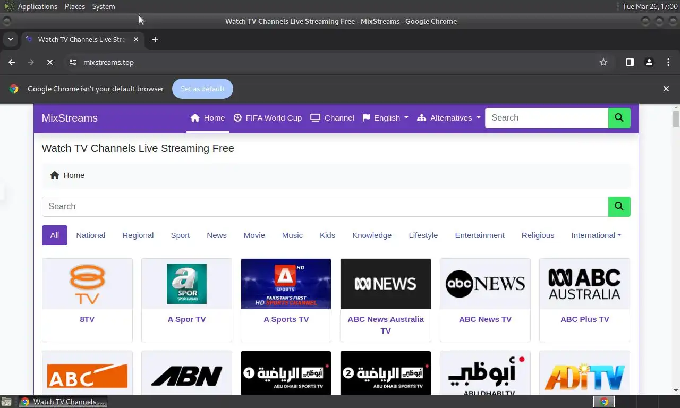Click the address bar URL mixstreams.top
The height and width of the screenshot is (408, 680).
pyautogui.click(x=108, y=62)
